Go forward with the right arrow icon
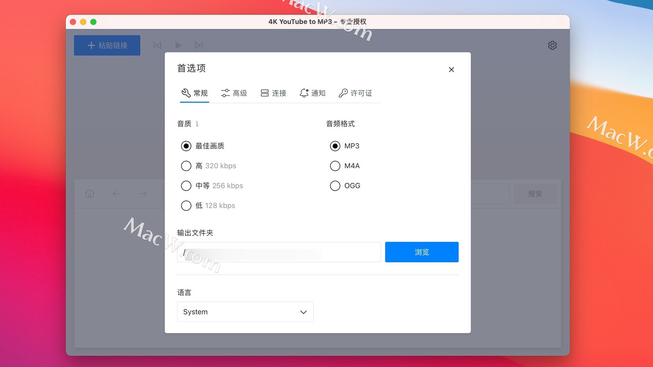The height and width of the screenshot is (367, 653). [x=143, y=194]
